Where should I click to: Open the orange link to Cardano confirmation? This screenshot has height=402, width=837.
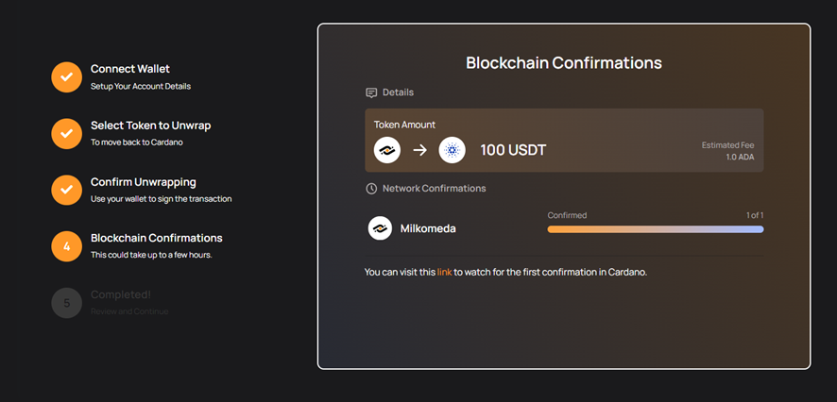coord(444,272)
